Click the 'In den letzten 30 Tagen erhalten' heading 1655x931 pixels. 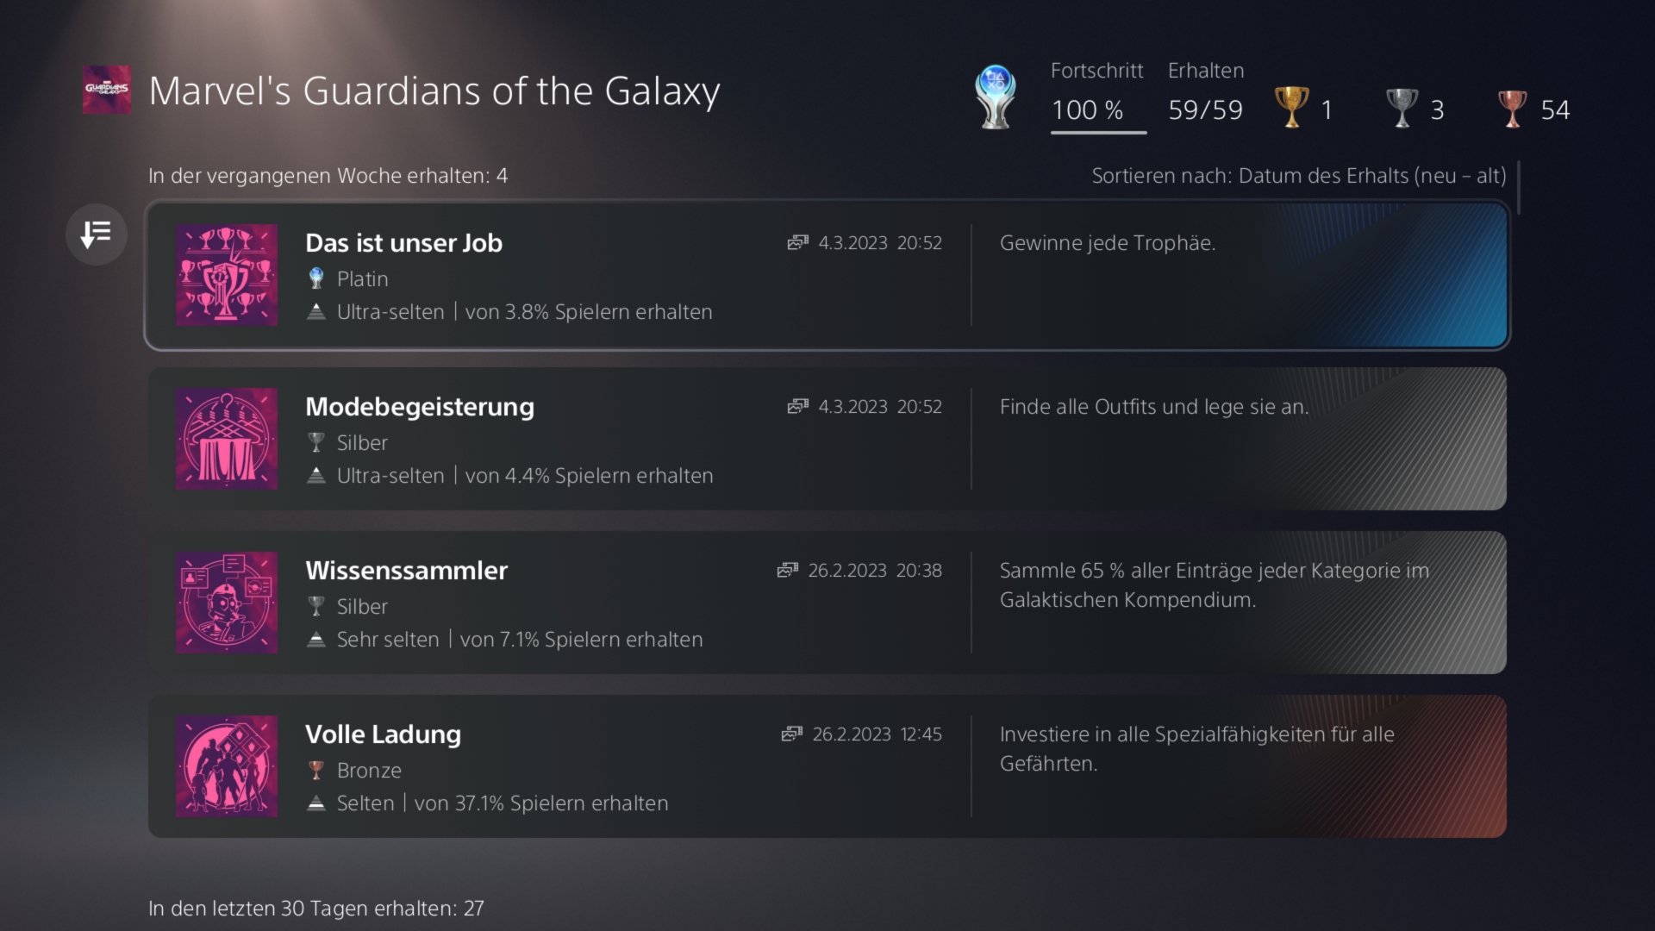315,909
